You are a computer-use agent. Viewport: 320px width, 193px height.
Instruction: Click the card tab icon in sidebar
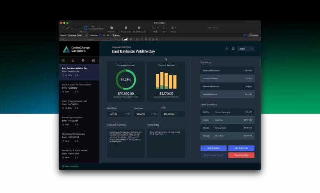click(x=94, y=60)
